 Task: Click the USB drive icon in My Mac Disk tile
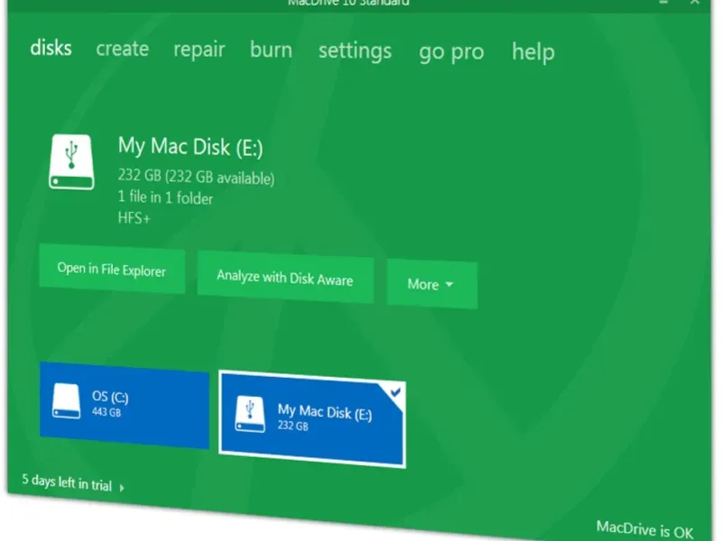coord(250,414)
